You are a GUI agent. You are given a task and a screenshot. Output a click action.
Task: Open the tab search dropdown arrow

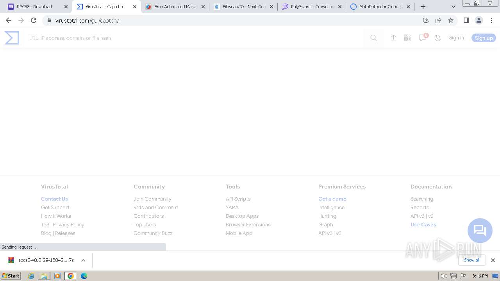[454, 7]
